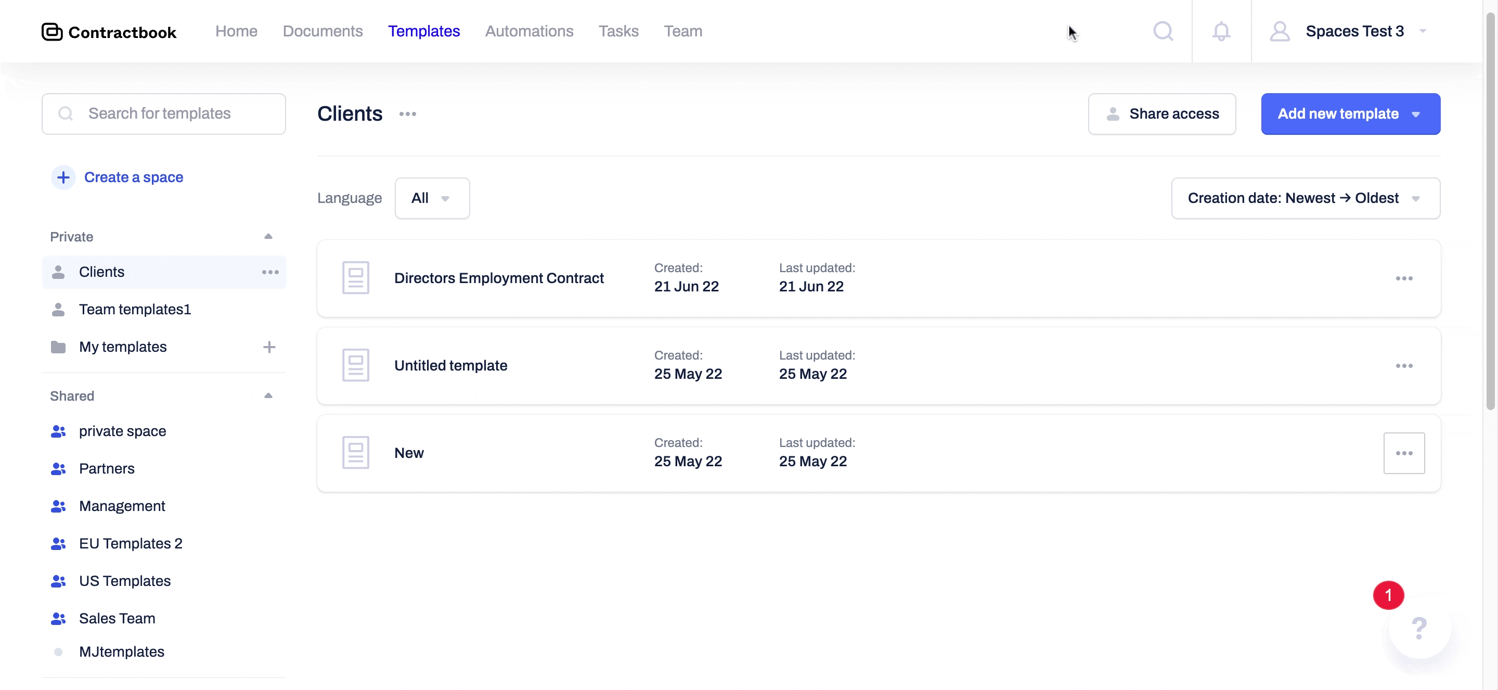The height and width of the screenshot is (690, 1498).
Task: Open the search magnifier icon in header
Action: [1163, 31]
